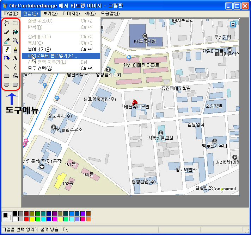251x235 pixels.
Task: Choose 모두 선택(A) from the menu
Action: (61, 68)
